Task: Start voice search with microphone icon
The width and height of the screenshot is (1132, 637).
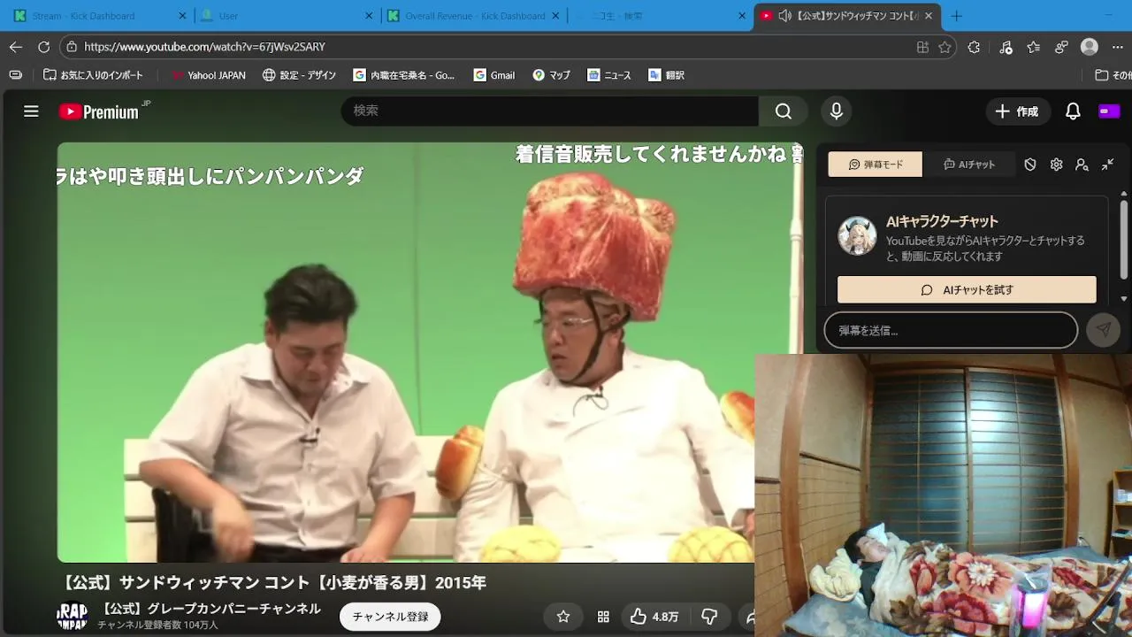Action: pyautogui.click(x=836, y=111)
